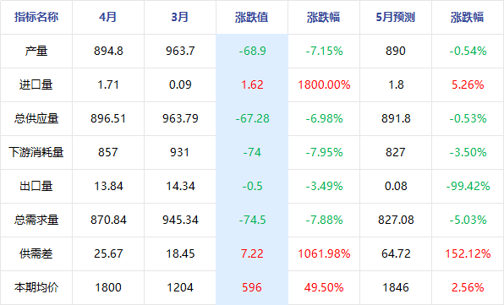
Task: Click the -0.5 change value
Action: coord(252,186)
